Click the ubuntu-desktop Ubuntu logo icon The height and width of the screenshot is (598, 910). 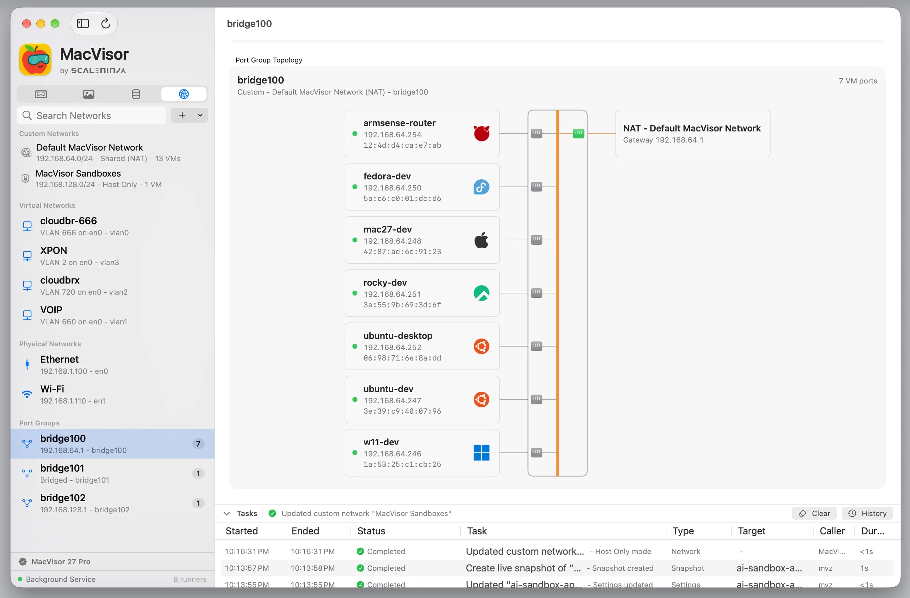tap(481, 346)
